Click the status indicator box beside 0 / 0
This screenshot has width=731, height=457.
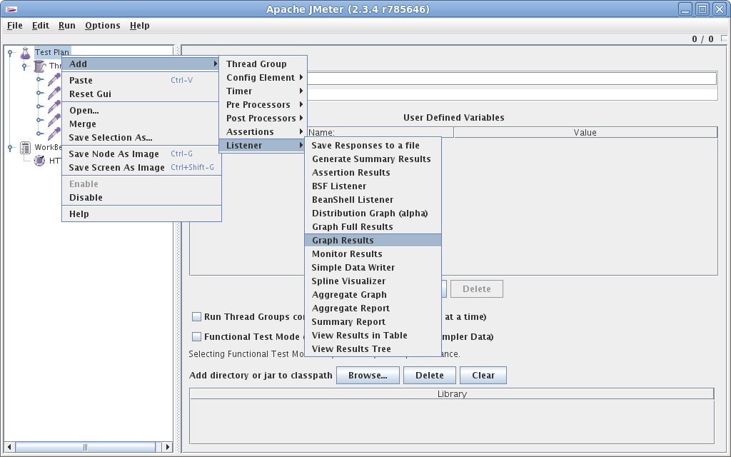pyautogui.click(x=724, y=39)
